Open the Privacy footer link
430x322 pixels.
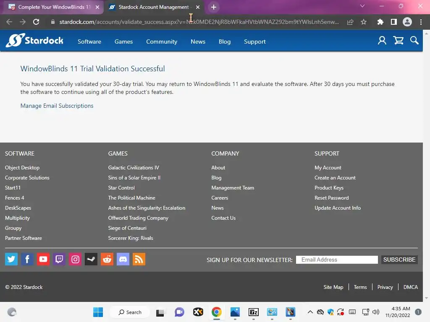[385, 287]
